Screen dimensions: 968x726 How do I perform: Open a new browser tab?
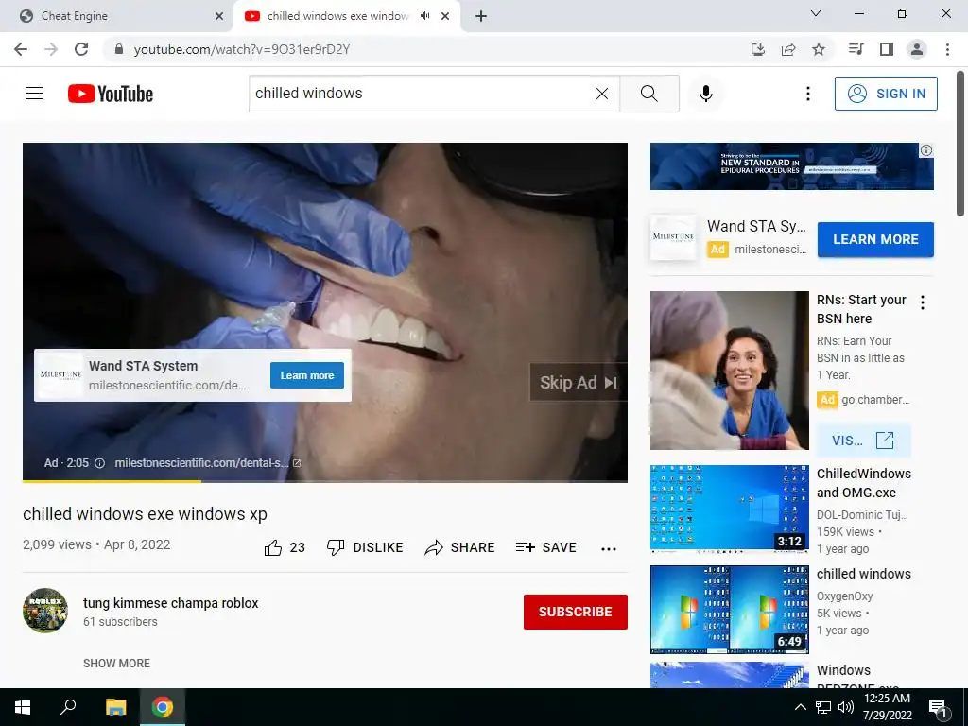481,16
